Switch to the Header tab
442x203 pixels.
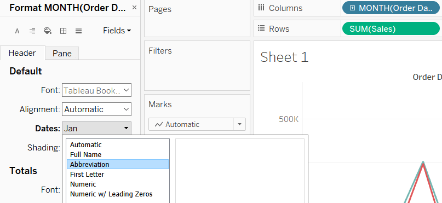[x=22, y=53]
